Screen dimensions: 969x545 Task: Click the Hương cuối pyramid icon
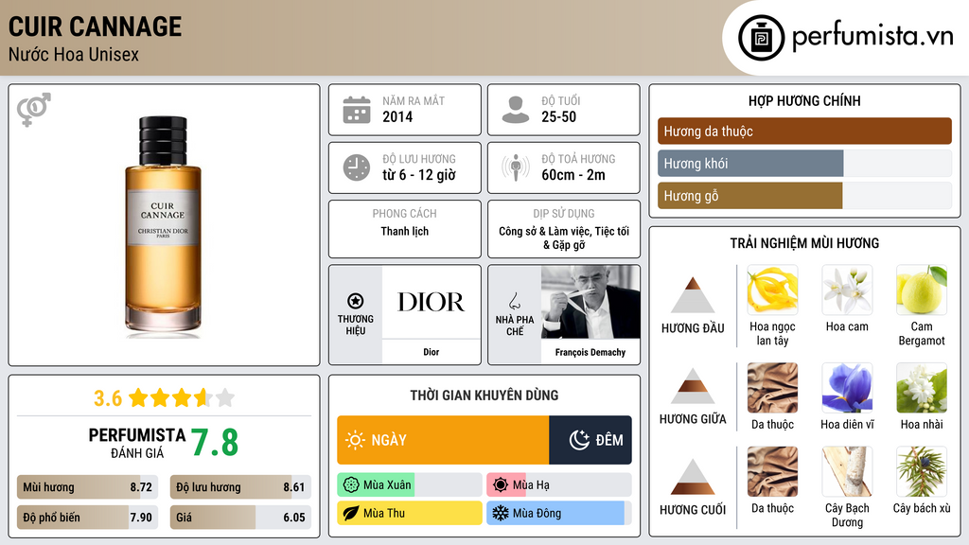[693, 477]
